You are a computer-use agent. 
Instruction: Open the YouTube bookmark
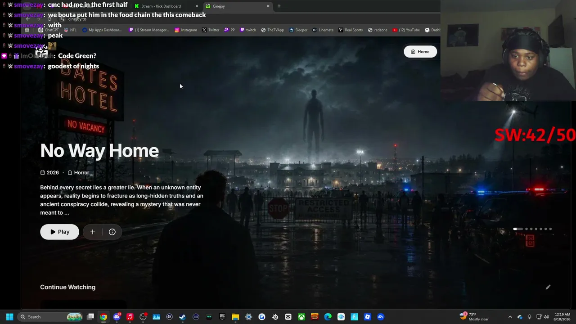406,30
